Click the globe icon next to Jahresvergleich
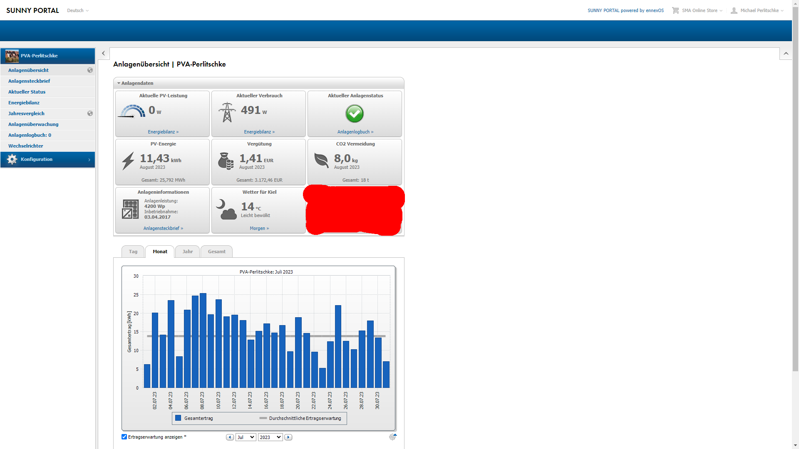The height and width of the screenshot is (449, 799). coord(90,113)
